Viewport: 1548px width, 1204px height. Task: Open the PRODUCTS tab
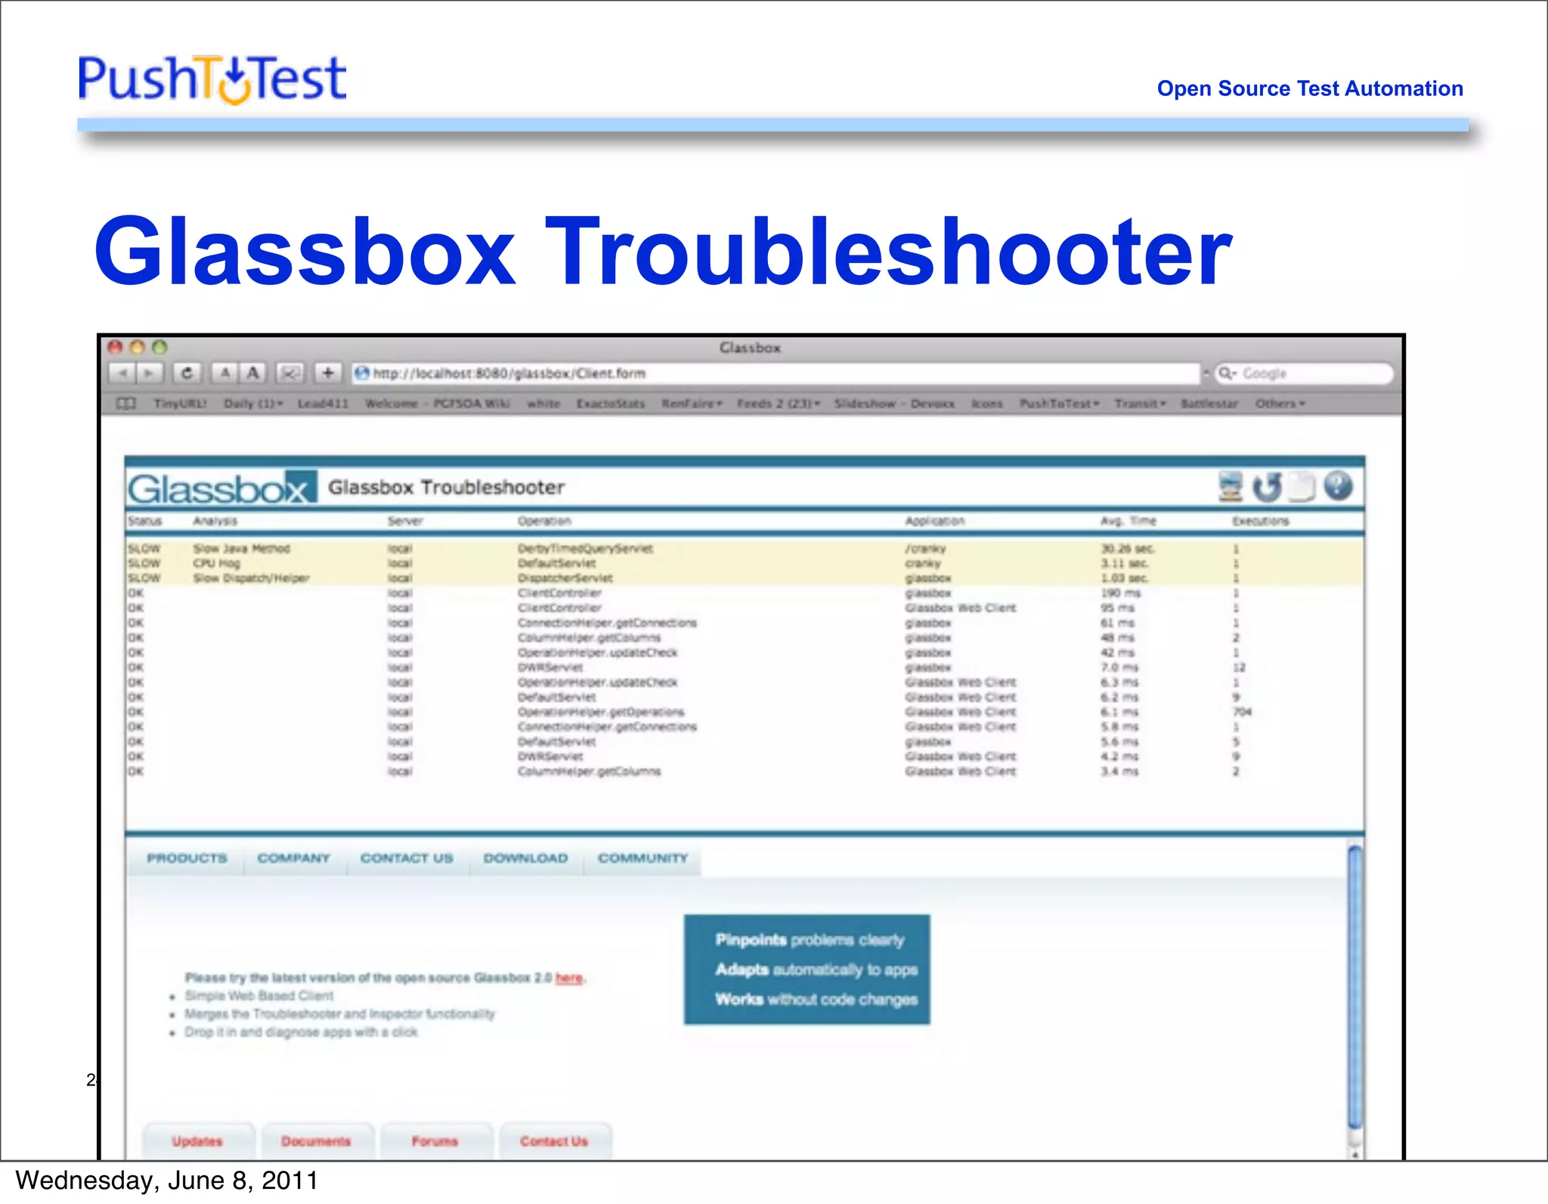(x=187, y=859)
